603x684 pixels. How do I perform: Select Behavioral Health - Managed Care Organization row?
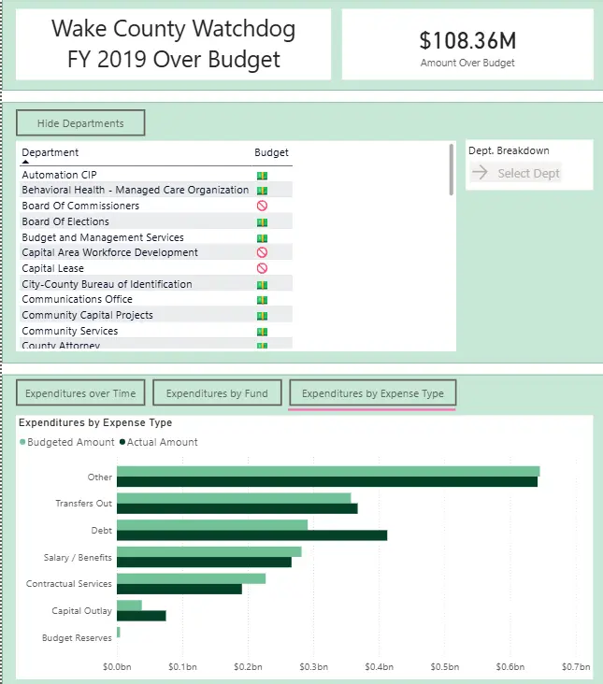(x=156, y=190)
